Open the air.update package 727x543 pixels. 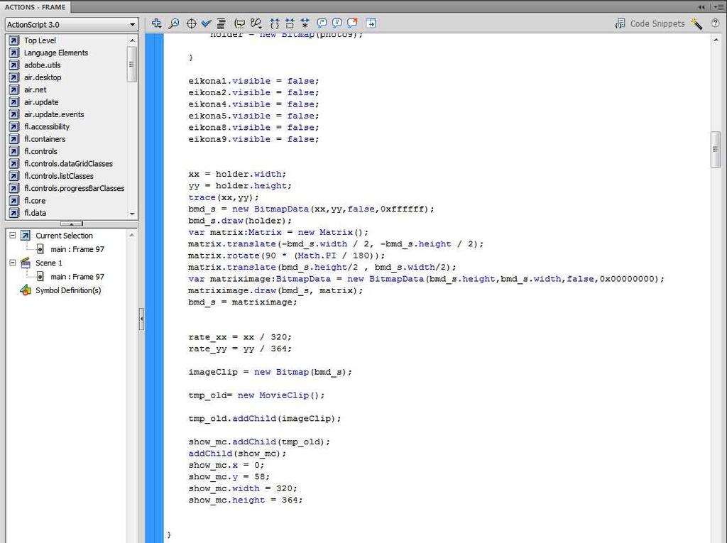[41, 102]
